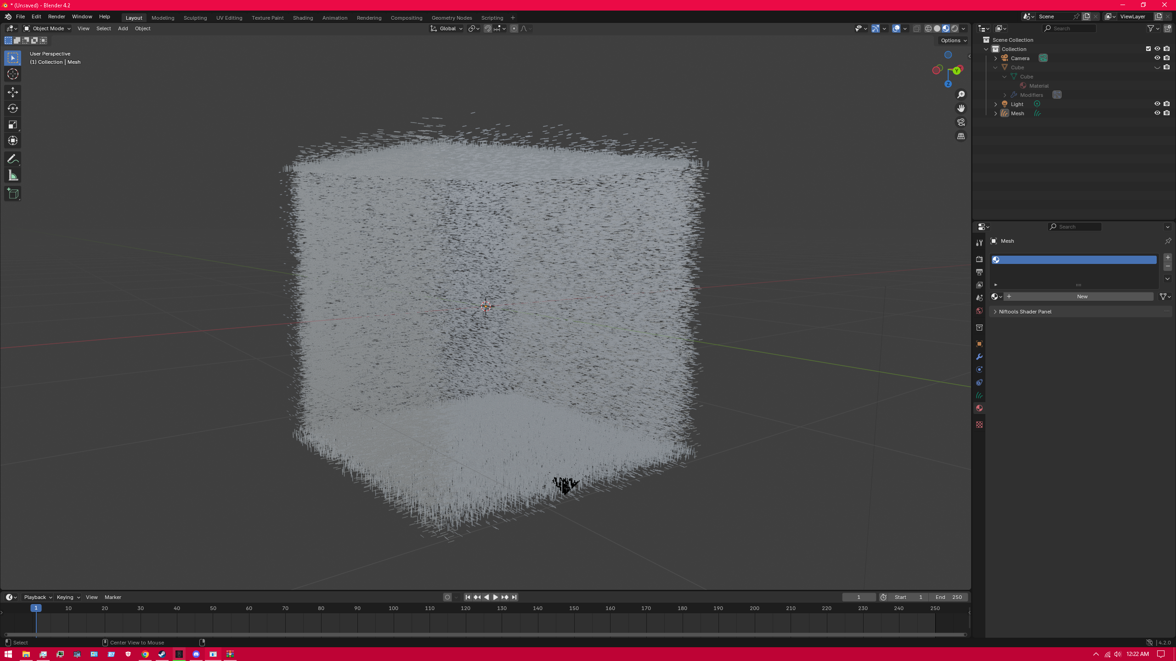
Task: Click the New material button
Action: point(1082,297)
